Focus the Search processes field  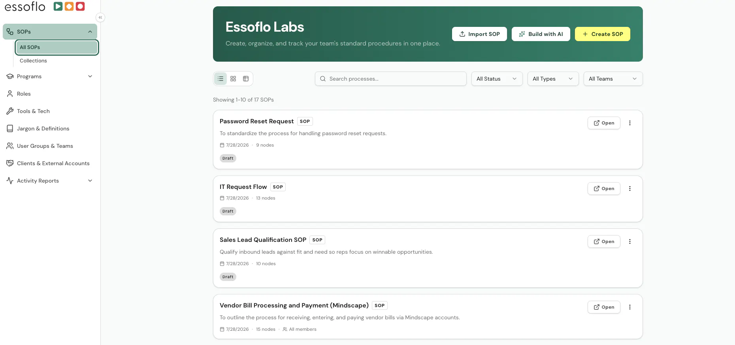tap(390, 79)
